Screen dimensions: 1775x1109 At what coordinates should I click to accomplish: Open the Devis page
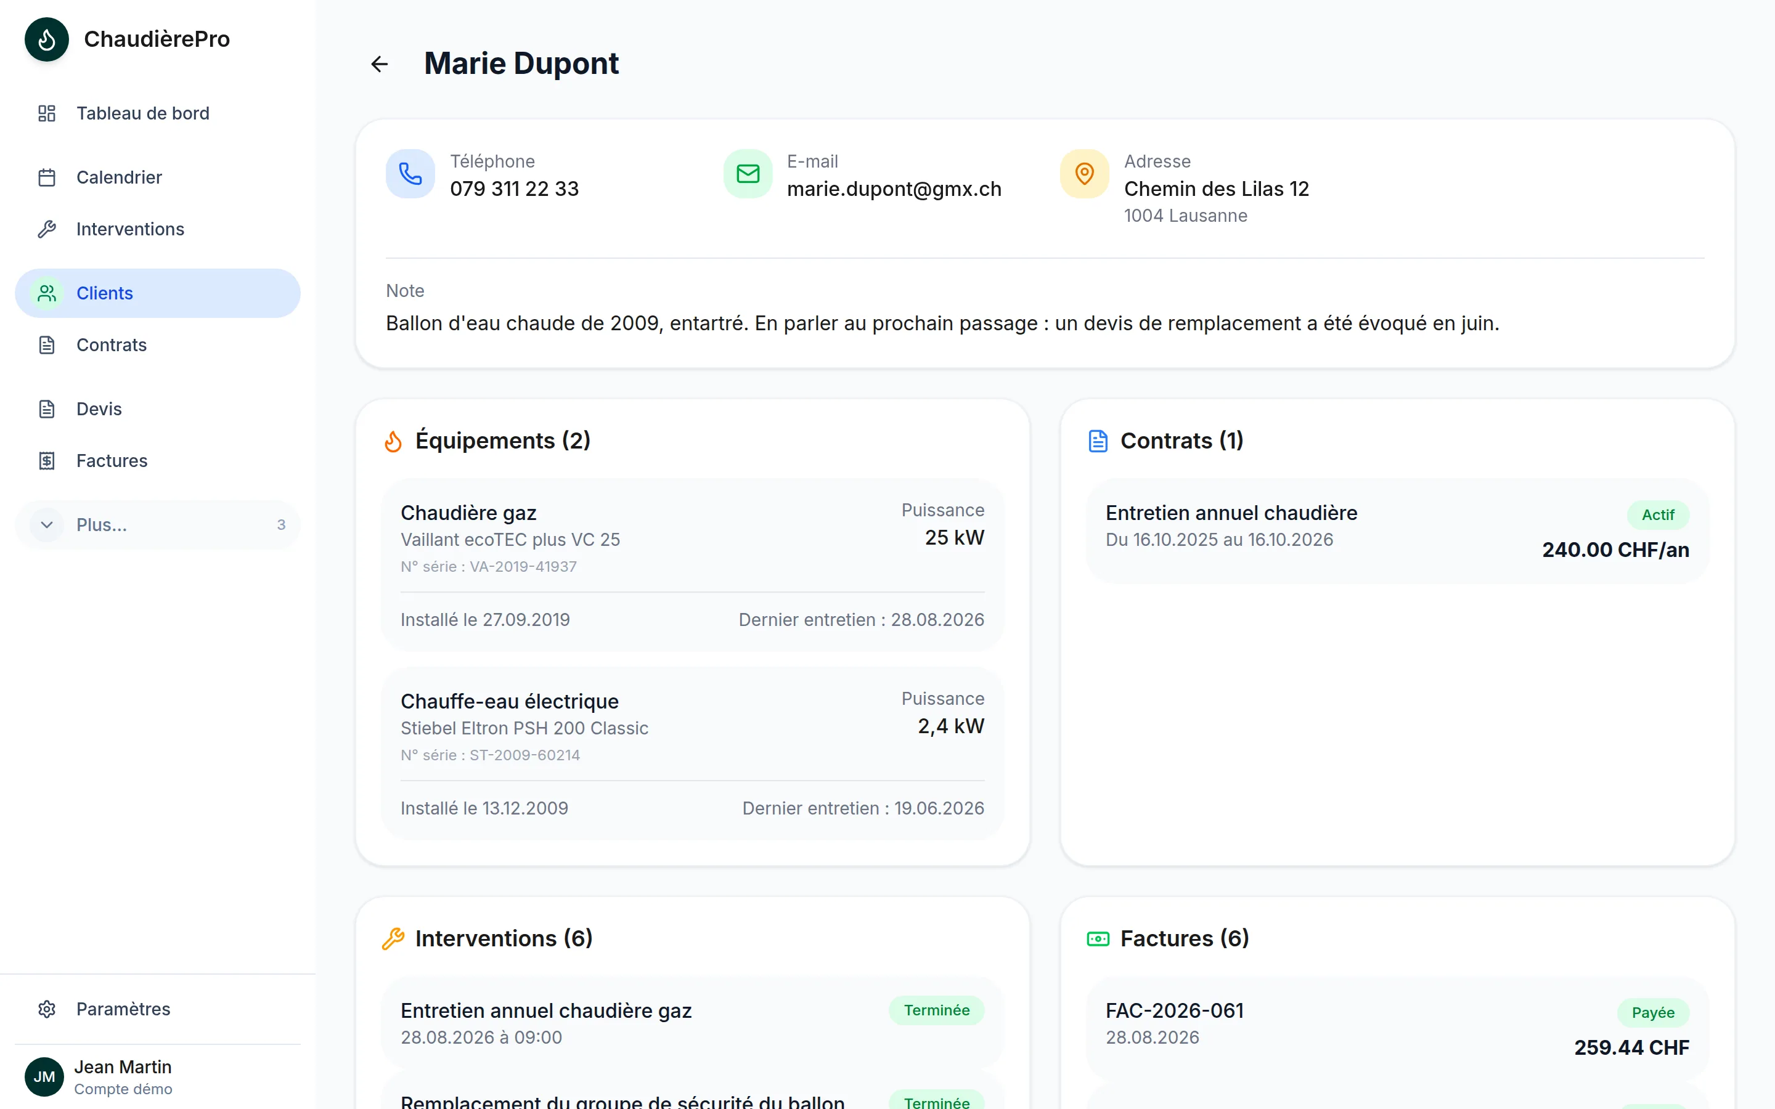coord(158,409)
